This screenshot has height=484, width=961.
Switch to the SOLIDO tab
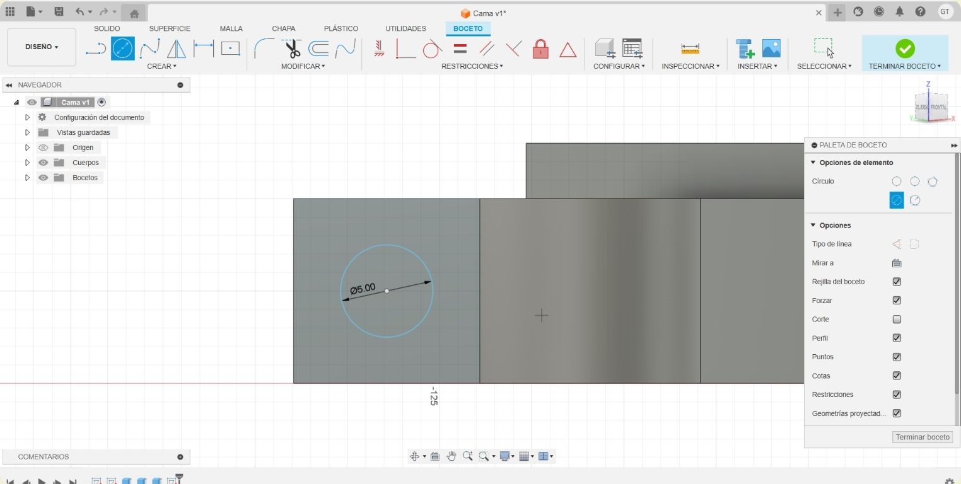click(x=107, y=28)
